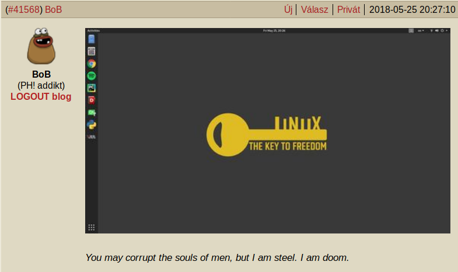Open the image viewer dock icon

pyautogui.click(x=92, y=88)
